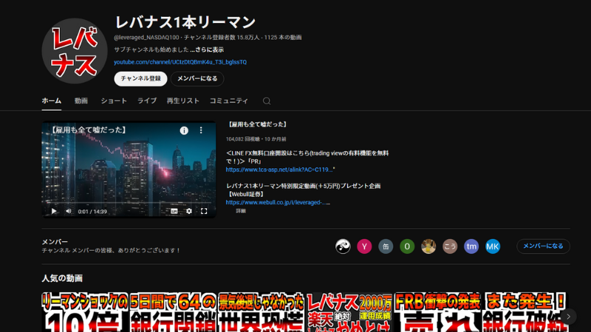Click メンバーになる button beside subscribe
Image resolution: width=591 pixels, height=332 pixels.
click(x=197, y=79)
